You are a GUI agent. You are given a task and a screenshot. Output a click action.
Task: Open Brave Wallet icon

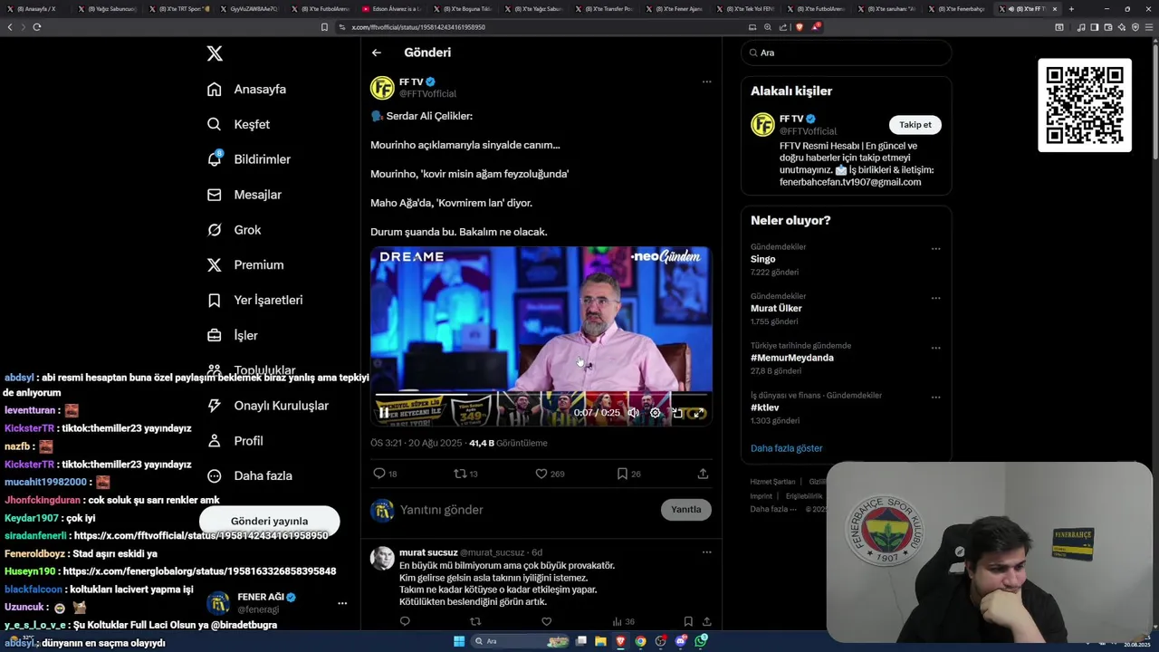pos(1108,27)
